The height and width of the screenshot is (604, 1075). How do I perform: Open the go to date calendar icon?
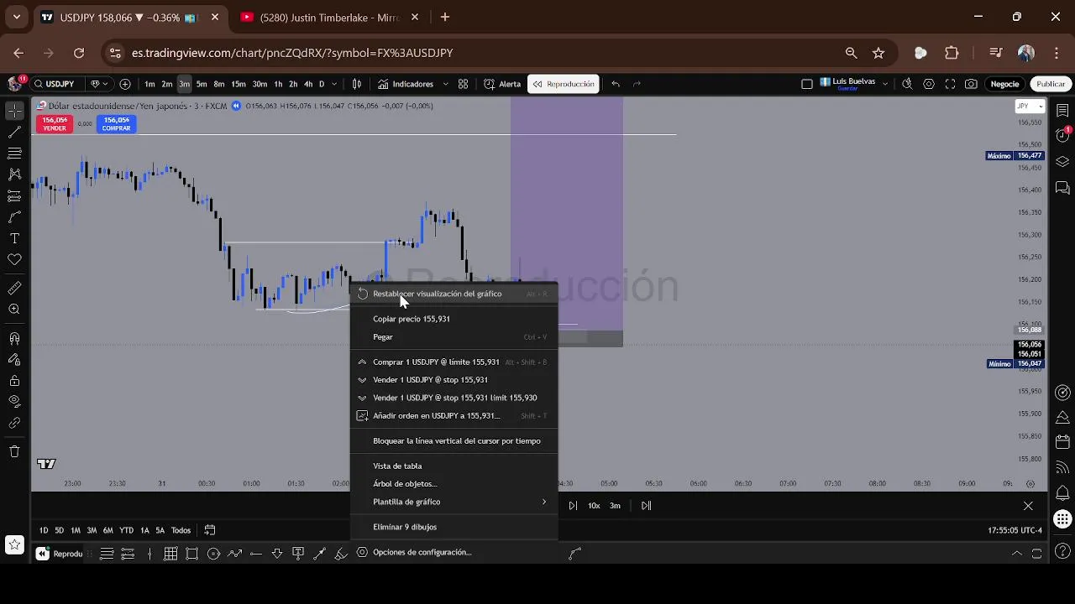(210, 530)
